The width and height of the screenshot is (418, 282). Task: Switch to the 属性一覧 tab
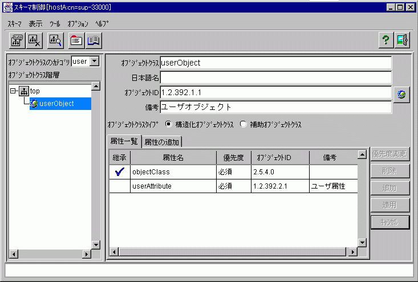pyautogui.click(x=124, y=141)
